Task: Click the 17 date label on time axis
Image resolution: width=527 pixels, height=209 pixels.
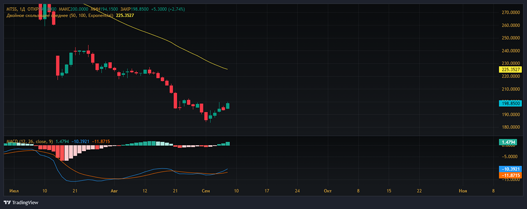Action: 267,191
